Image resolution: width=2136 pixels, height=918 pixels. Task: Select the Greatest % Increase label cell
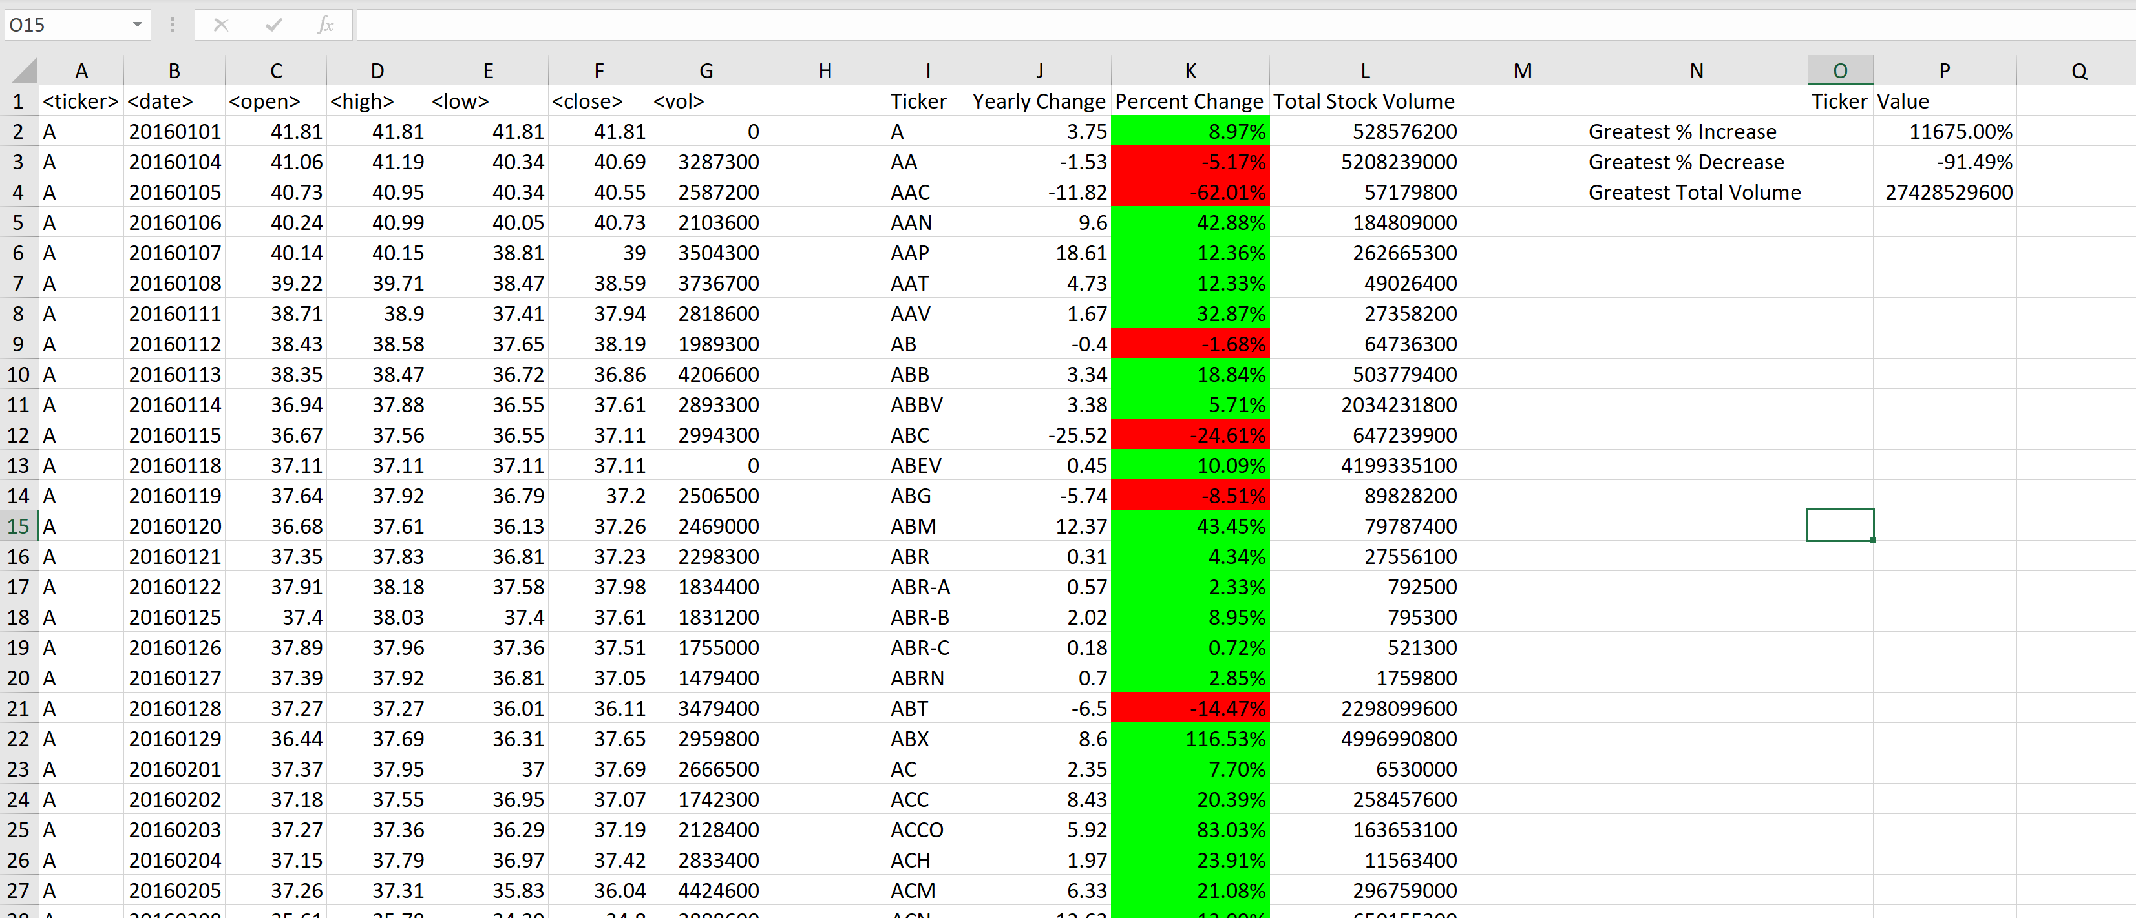point(1695,132)
